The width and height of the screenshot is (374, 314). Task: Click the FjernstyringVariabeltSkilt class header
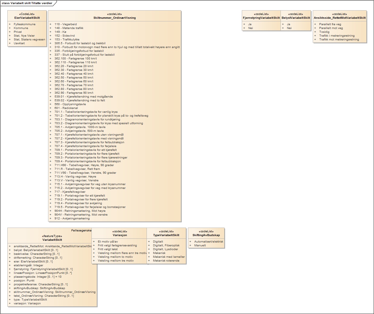tap(261, 18)
